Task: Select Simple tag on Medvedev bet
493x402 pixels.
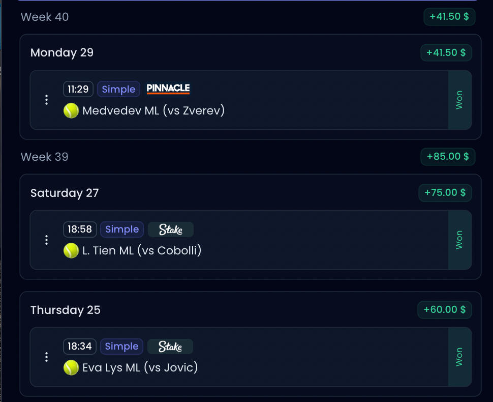Action: 118,89
